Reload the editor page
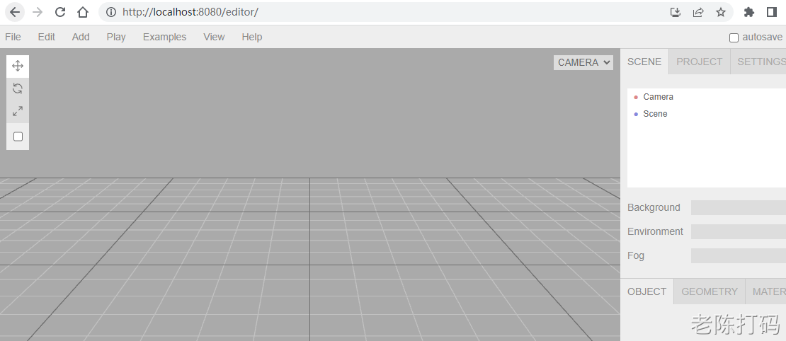Viewport: 786px width, 341px height. [x=60, y=12]
